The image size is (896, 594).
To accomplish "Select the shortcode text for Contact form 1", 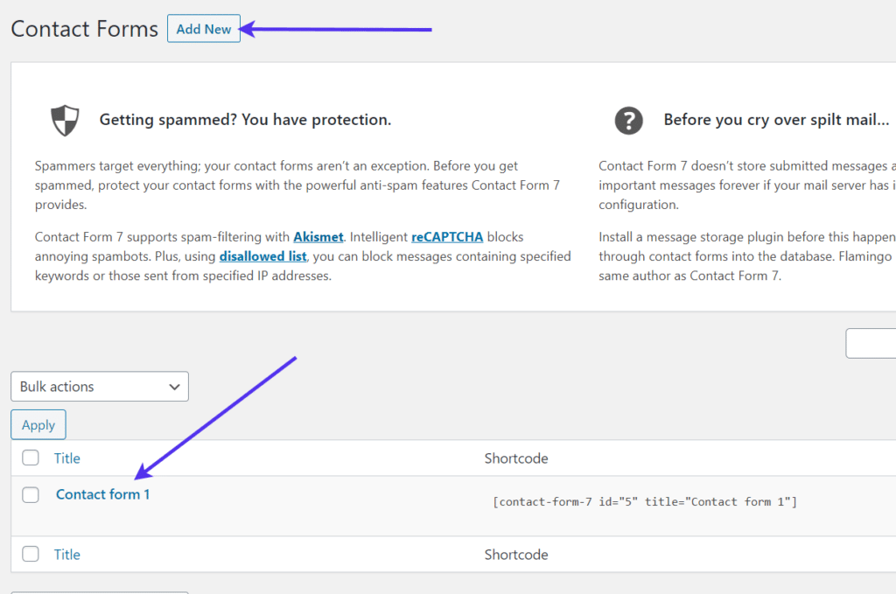I will (x=644, y=501).
